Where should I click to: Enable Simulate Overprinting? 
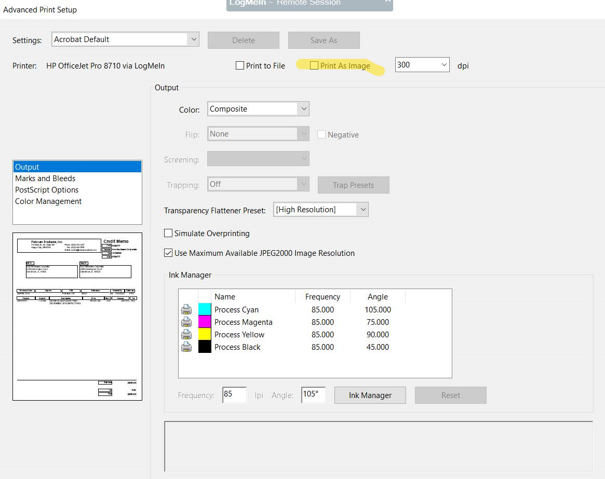click(x=168, y=233)
